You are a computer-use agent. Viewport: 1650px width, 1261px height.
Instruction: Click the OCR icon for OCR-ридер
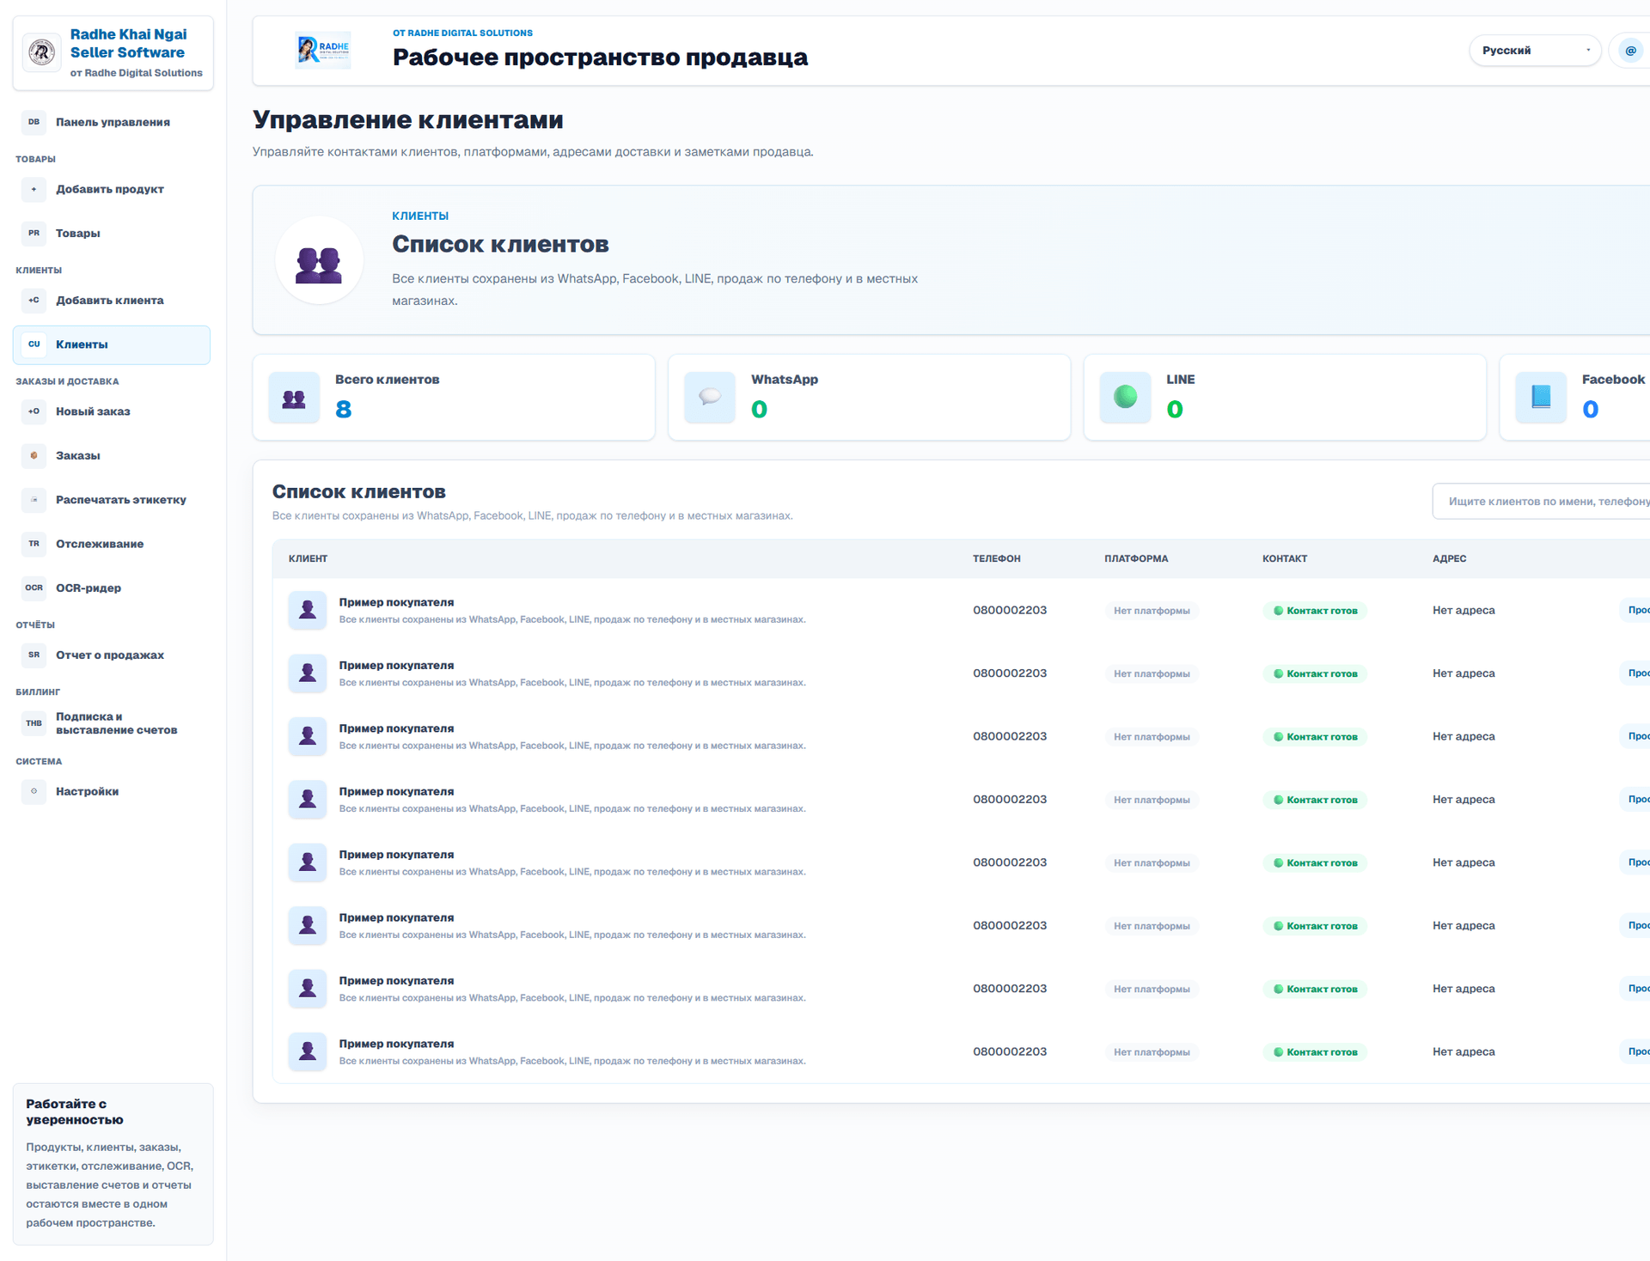34,588
